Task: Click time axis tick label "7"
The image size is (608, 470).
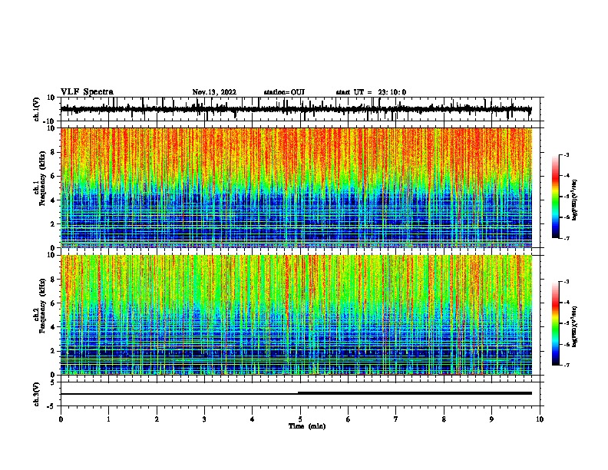Action: [396, 419]
